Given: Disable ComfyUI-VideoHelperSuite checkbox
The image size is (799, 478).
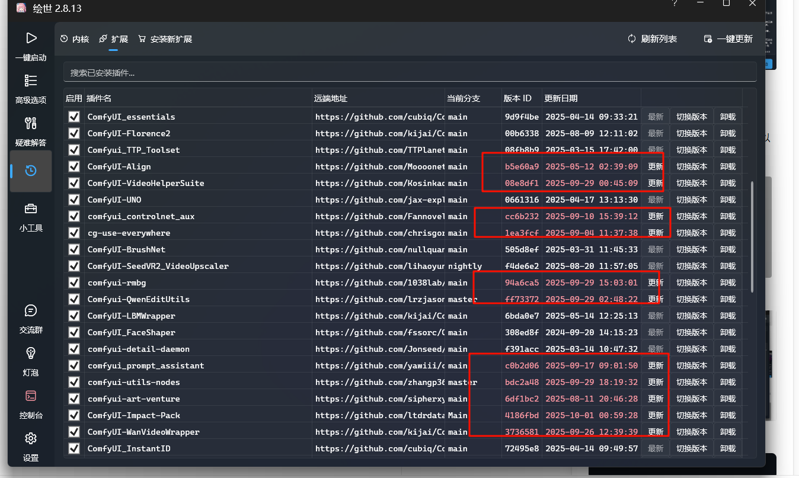Looking at the screenshot, I should (74, 183).
